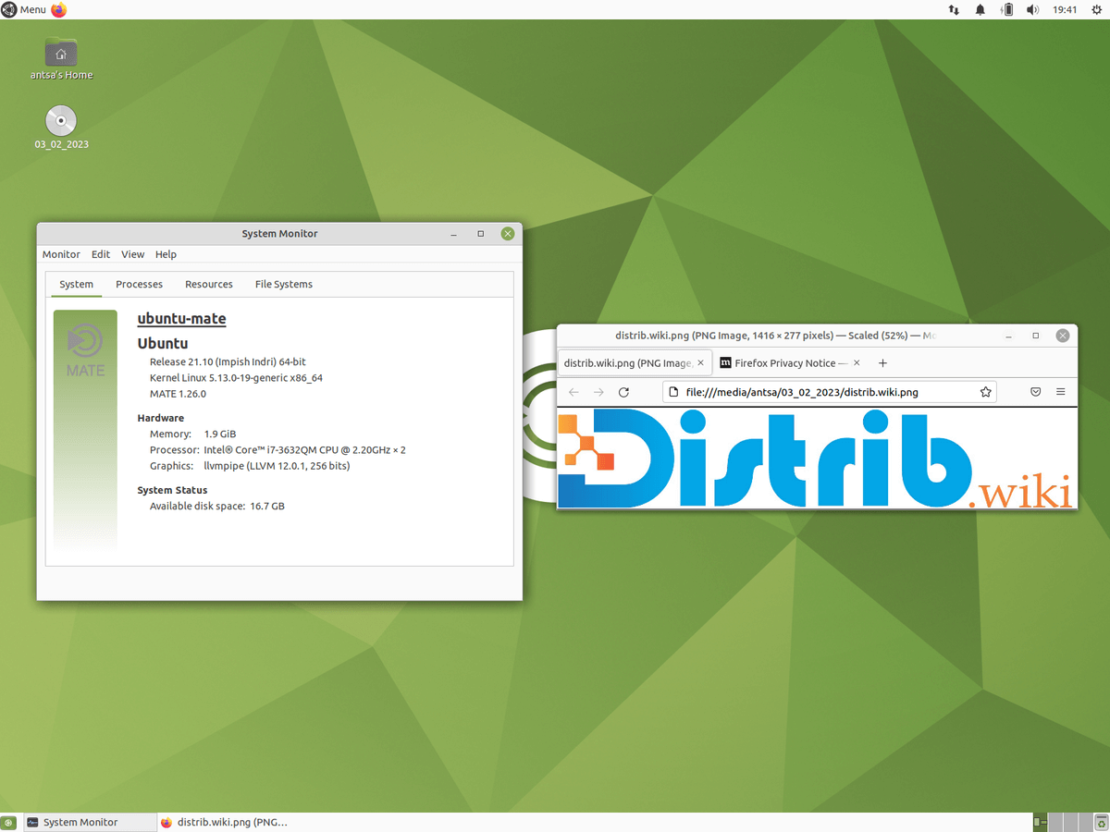Click the Show Desktop button in bottom panel
This screenshot has width=1110, height=832.
pos(8,822)
